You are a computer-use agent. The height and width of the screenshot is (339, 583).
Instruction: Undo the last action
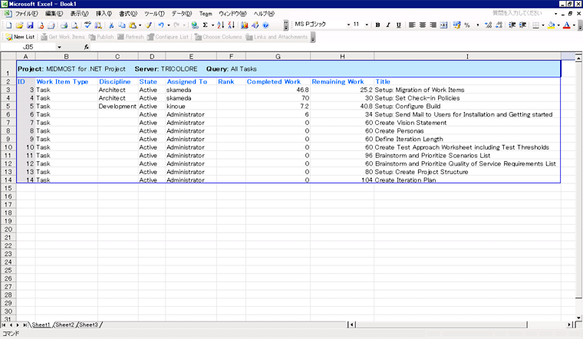click(161, 25)
